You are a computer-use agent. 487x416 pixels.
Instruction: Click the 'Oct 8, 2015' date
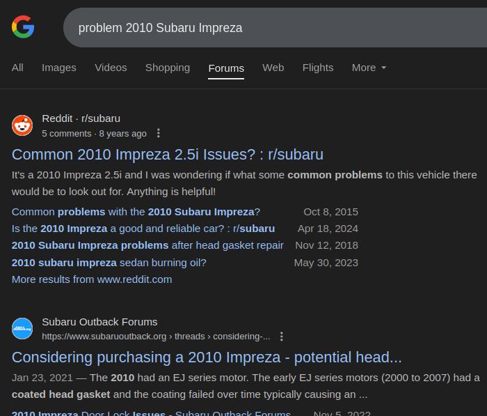tap(330, 212)
